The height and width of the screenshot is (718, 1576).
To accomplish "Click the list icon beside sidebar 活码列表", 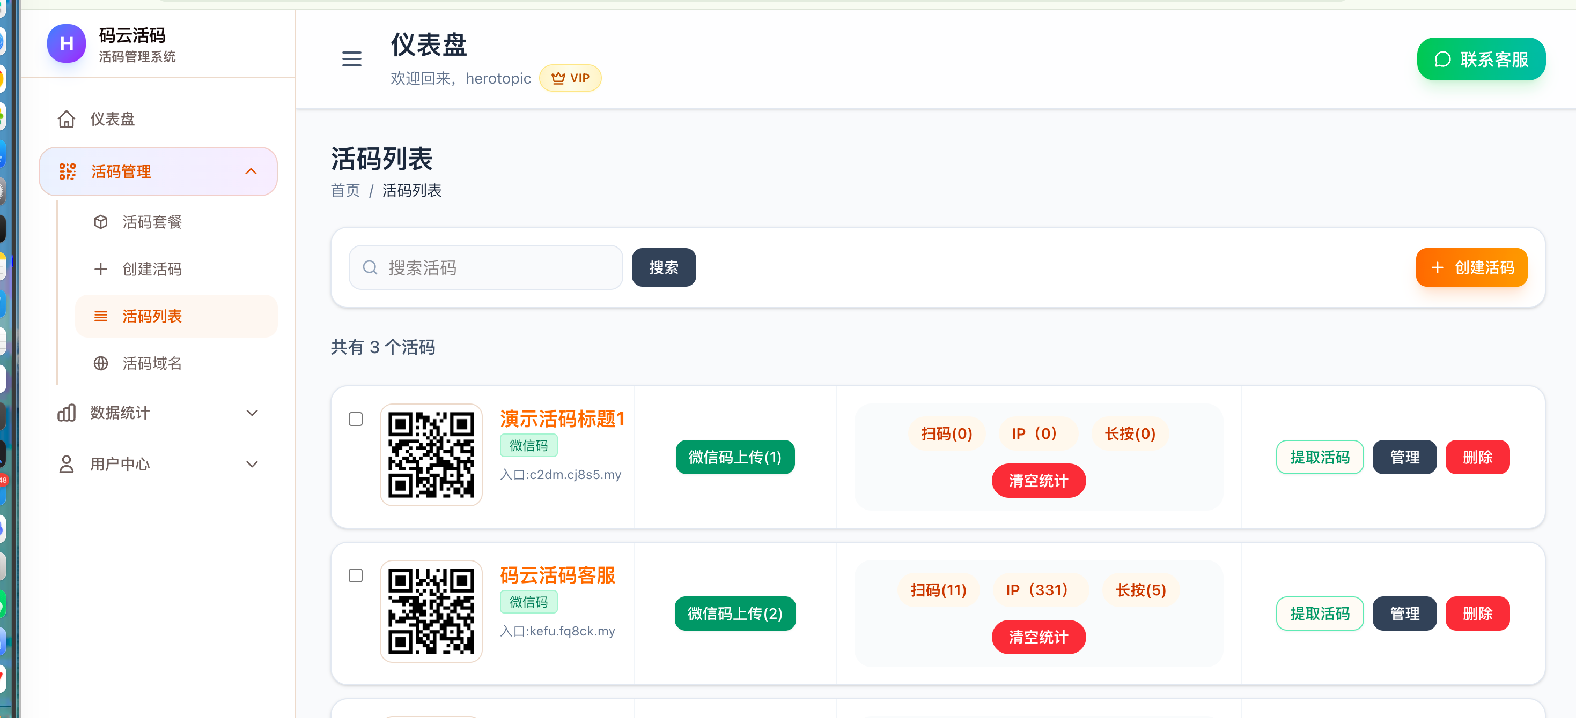I will 101,317.
